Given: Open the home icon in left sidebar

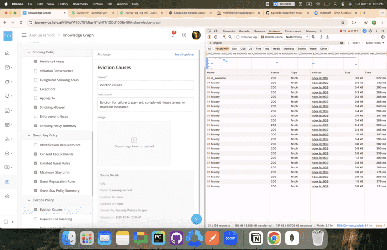Looking at the screenshot, I should click(x=7, y=53).
